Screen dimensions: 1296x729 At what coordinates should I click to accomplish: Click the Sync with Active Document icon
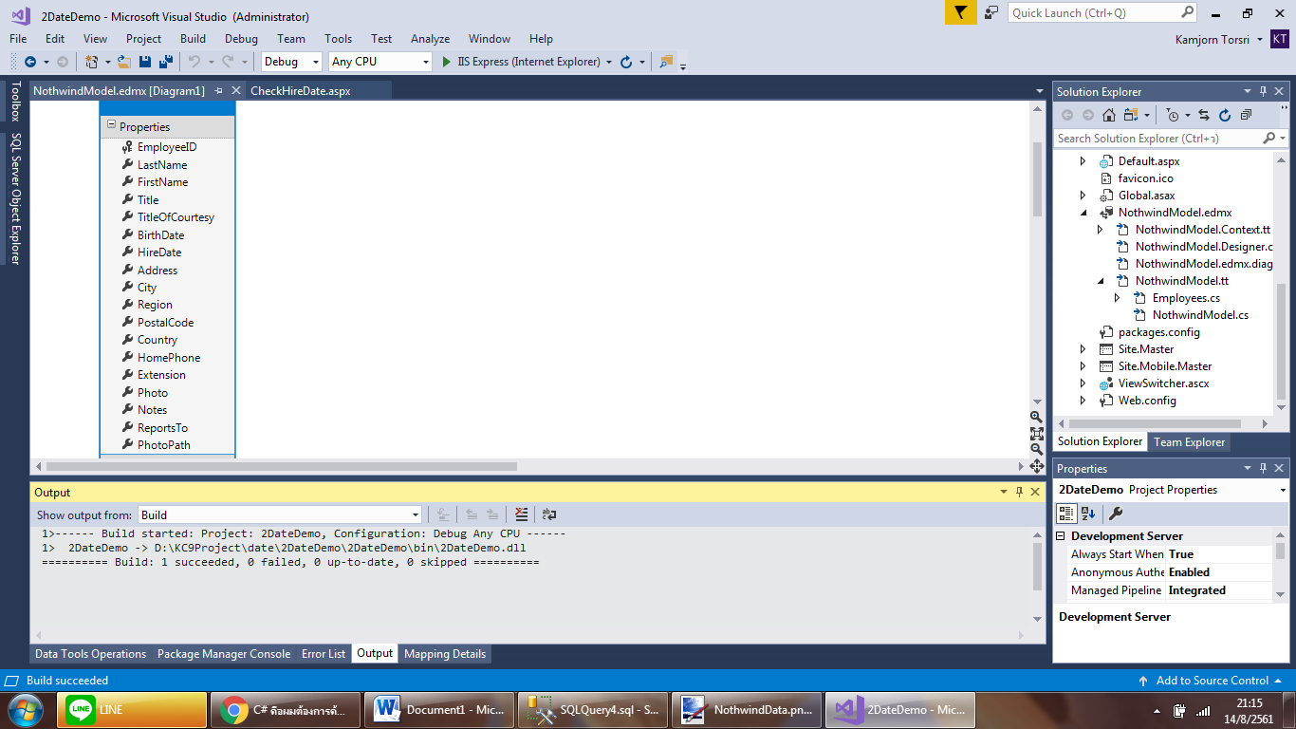pyautogui.click(x=1204, y=115)
